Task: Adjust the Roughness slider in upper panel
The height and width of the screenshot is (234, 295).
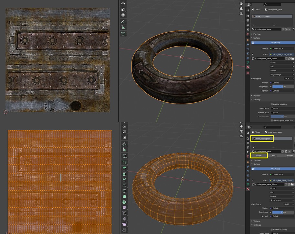Action: click(283, 87)
